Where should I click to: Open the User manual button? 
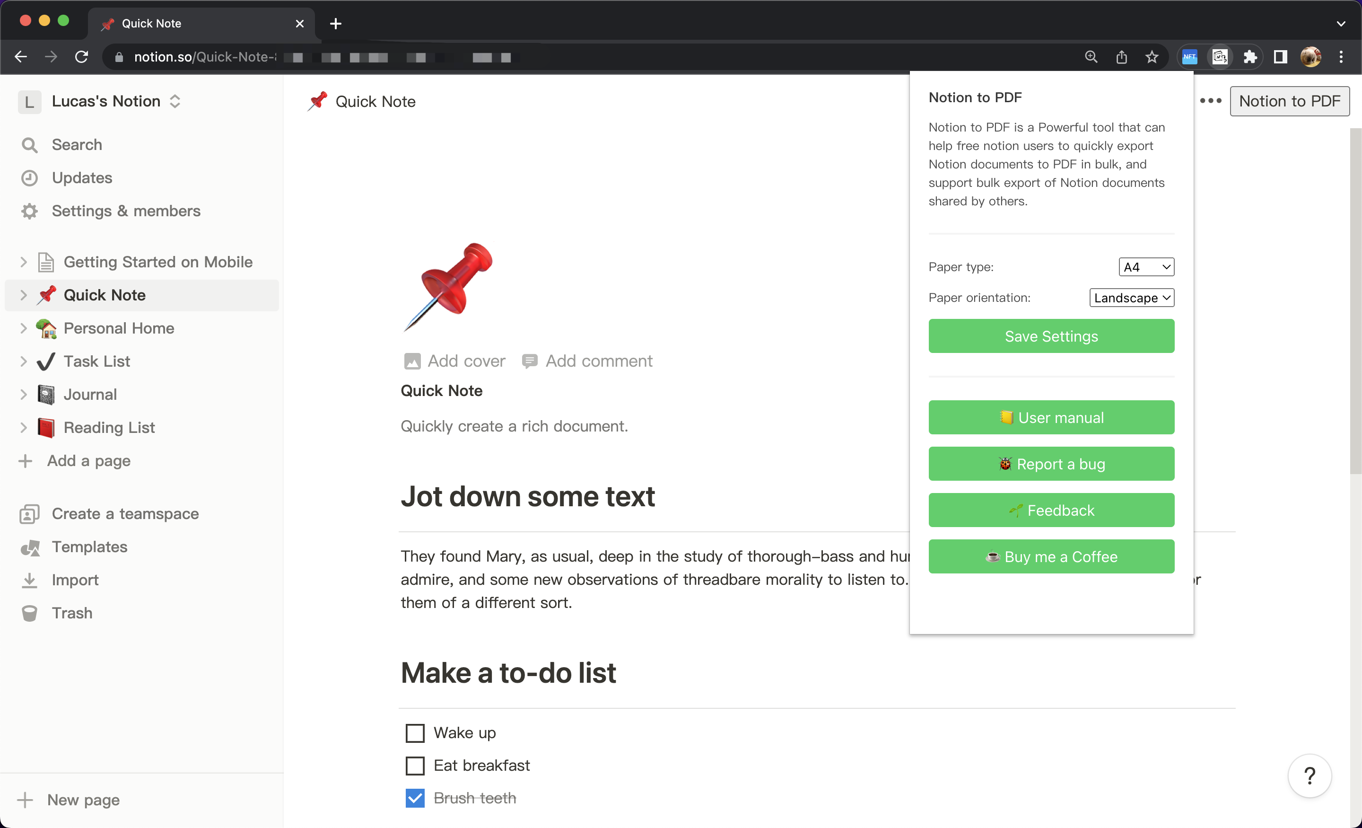(x=1051, y=418)
